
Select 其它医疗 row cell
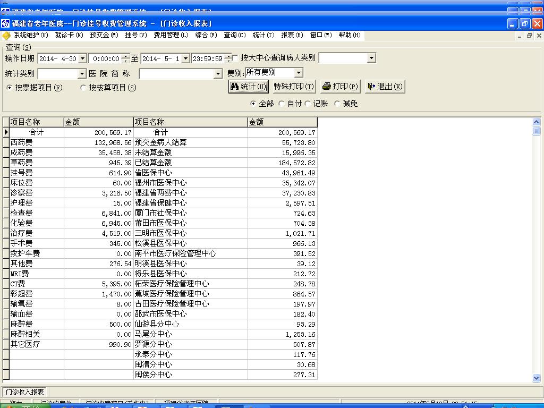[x=37, y=344]
